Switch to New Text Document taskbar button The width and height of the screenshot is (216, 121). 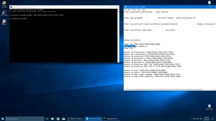click(x=93, y=119)
